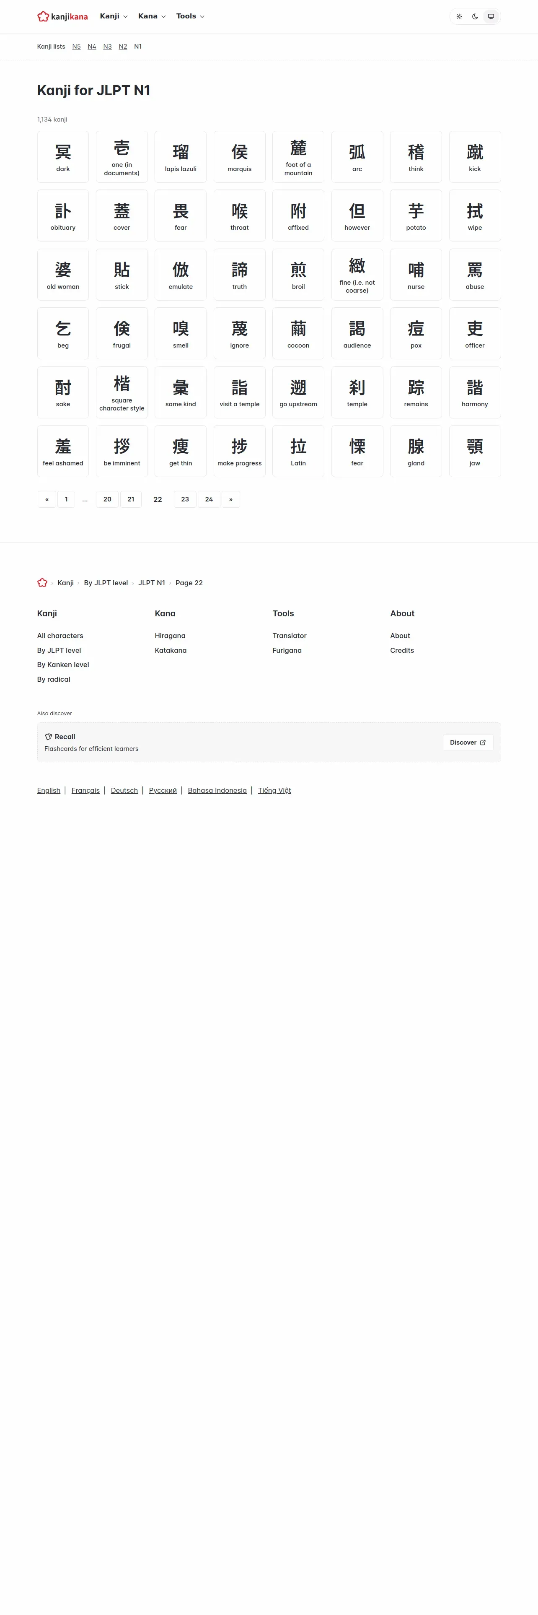Go to pagination page 1
The height and width of the screenshot is (1615, 538).
coord(66,499)
